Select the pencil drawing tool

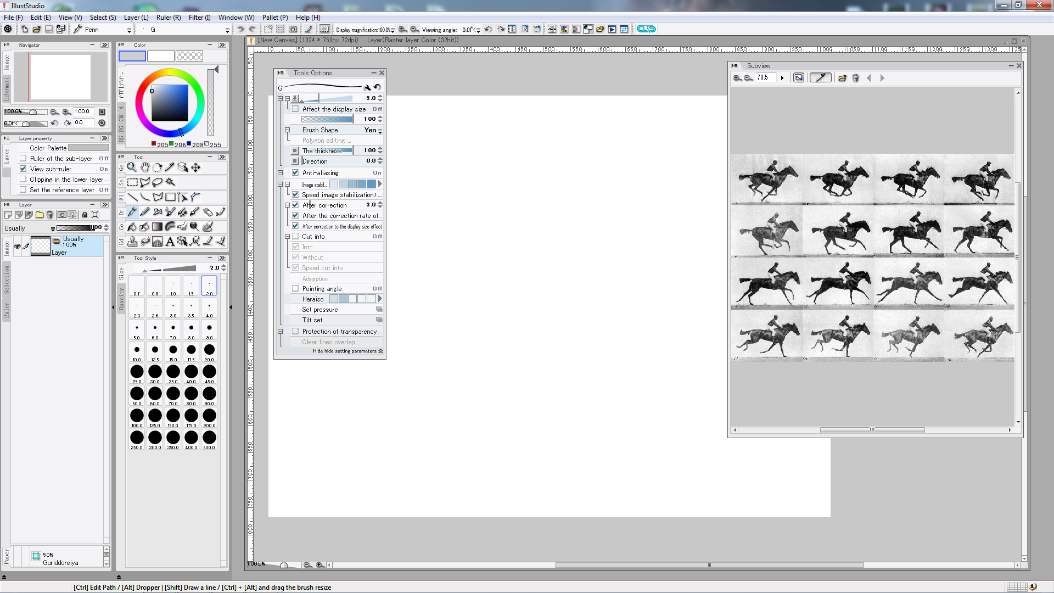tap(144, 212)
